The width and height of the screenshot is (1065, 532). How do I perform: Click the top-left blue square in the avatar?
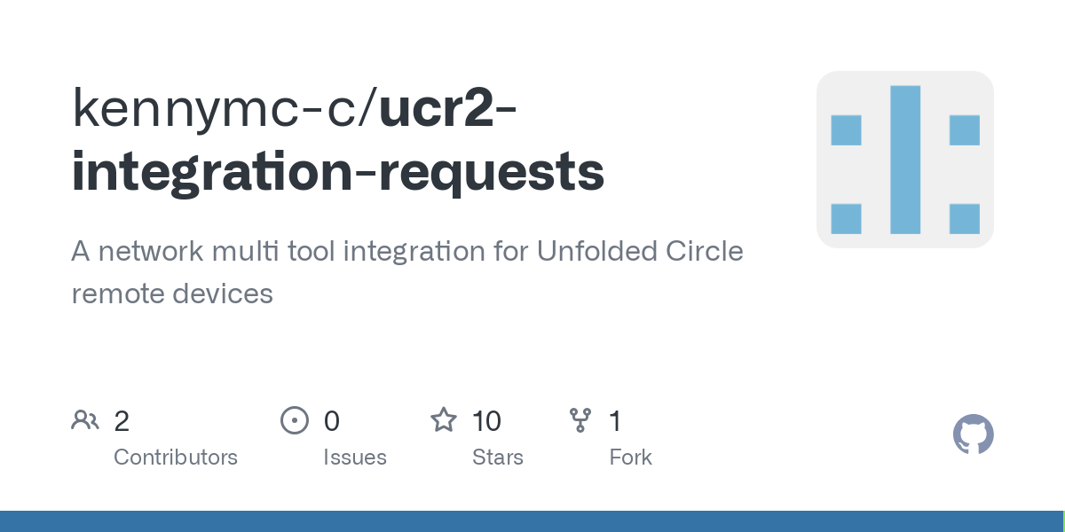[x=846, y=130]
